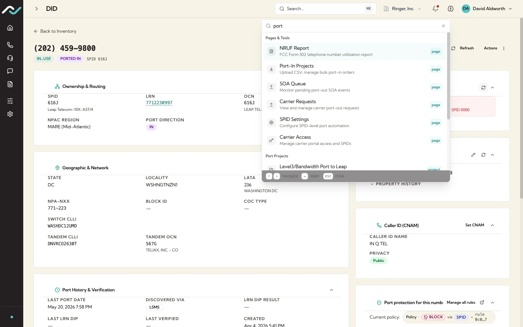The width and height of the screenshot is (523, 327).
Task: Click the Carrier Access key icon
Action: click(271, 141)
